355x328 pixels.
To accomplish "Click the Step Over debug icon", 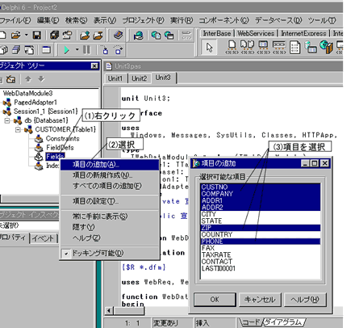I will pos(118,50).
